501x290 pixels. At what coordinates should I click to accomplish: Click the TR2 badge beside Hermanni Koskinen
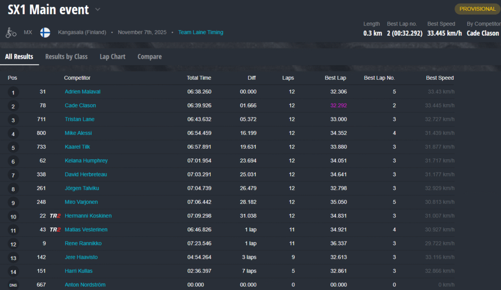[x=55, y=216]
